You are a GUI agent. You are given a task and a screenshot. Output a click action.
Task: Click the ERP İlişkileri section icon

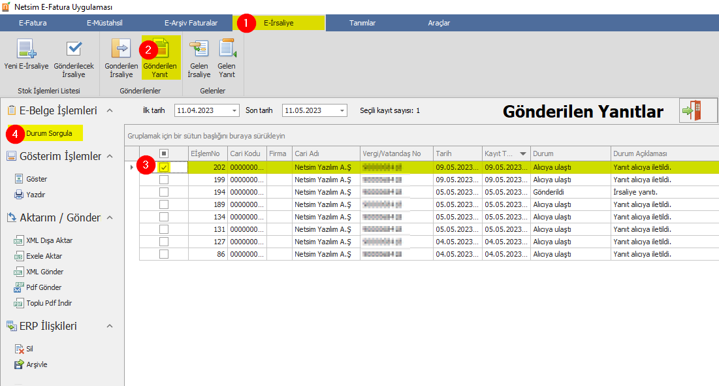point(12,326)
